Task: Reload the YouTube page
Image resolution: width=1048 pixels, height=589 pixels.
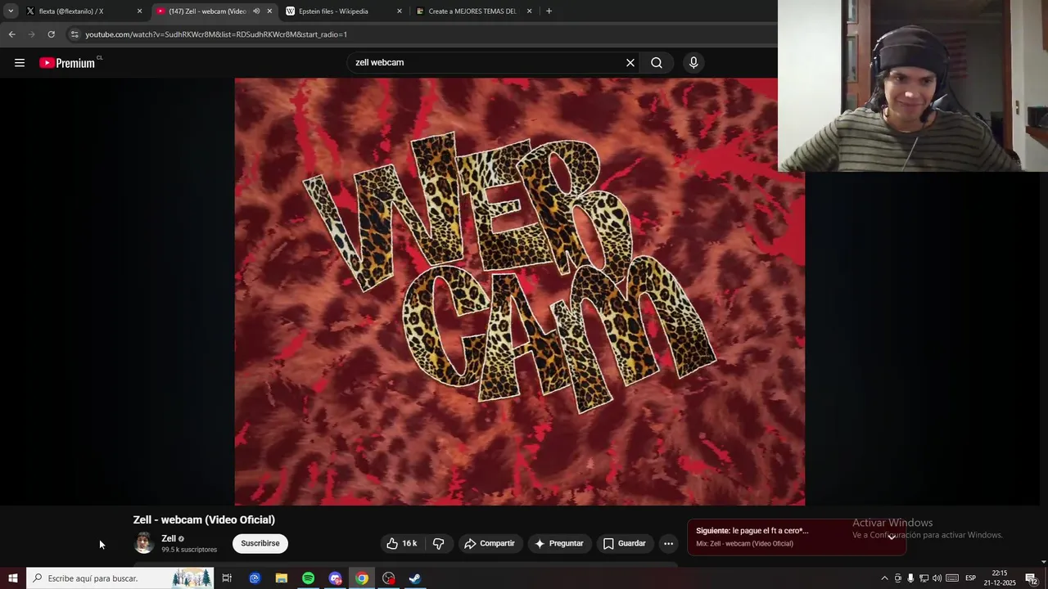Action: (51, 34)
